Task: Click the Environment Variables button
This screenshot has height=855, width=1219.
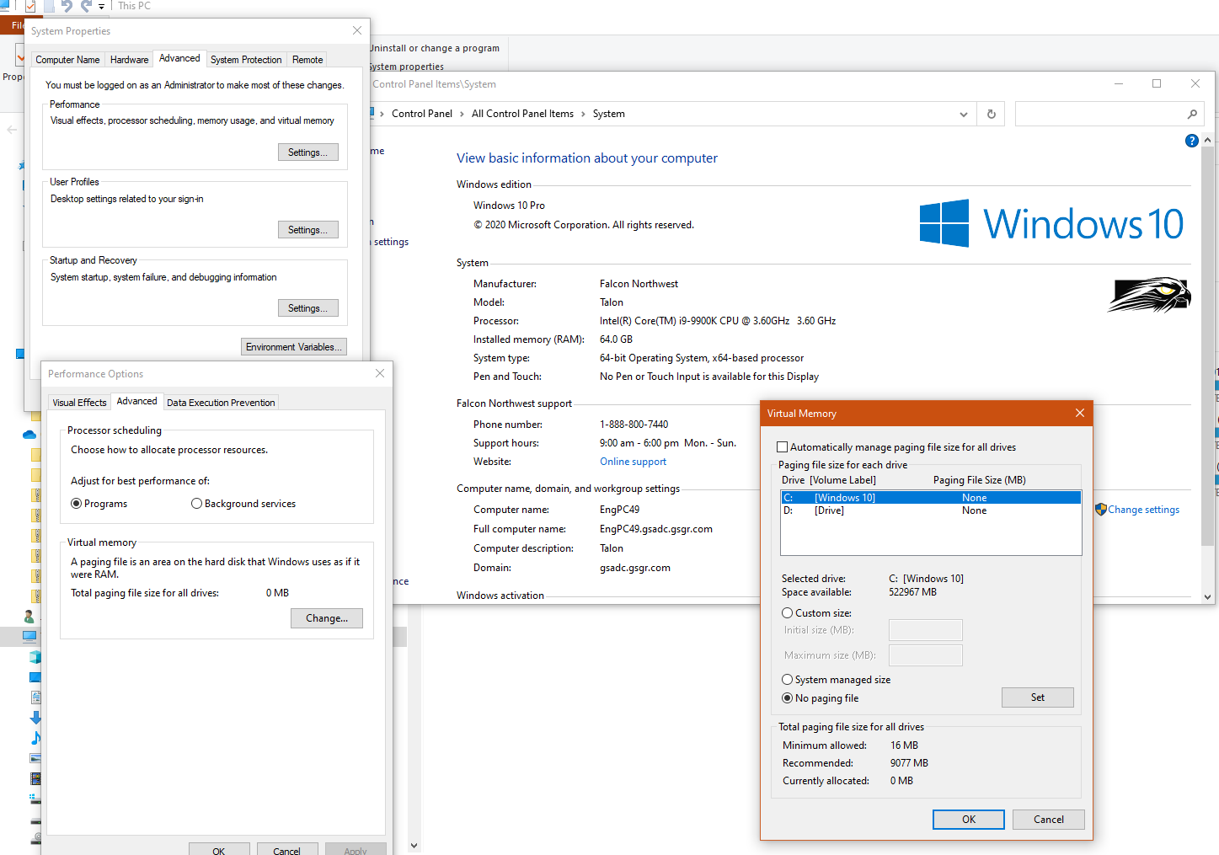Action: click(x=294, y=347)
